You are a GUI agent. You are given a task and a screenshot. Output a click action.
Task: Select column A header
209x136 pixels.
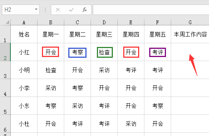24,22
